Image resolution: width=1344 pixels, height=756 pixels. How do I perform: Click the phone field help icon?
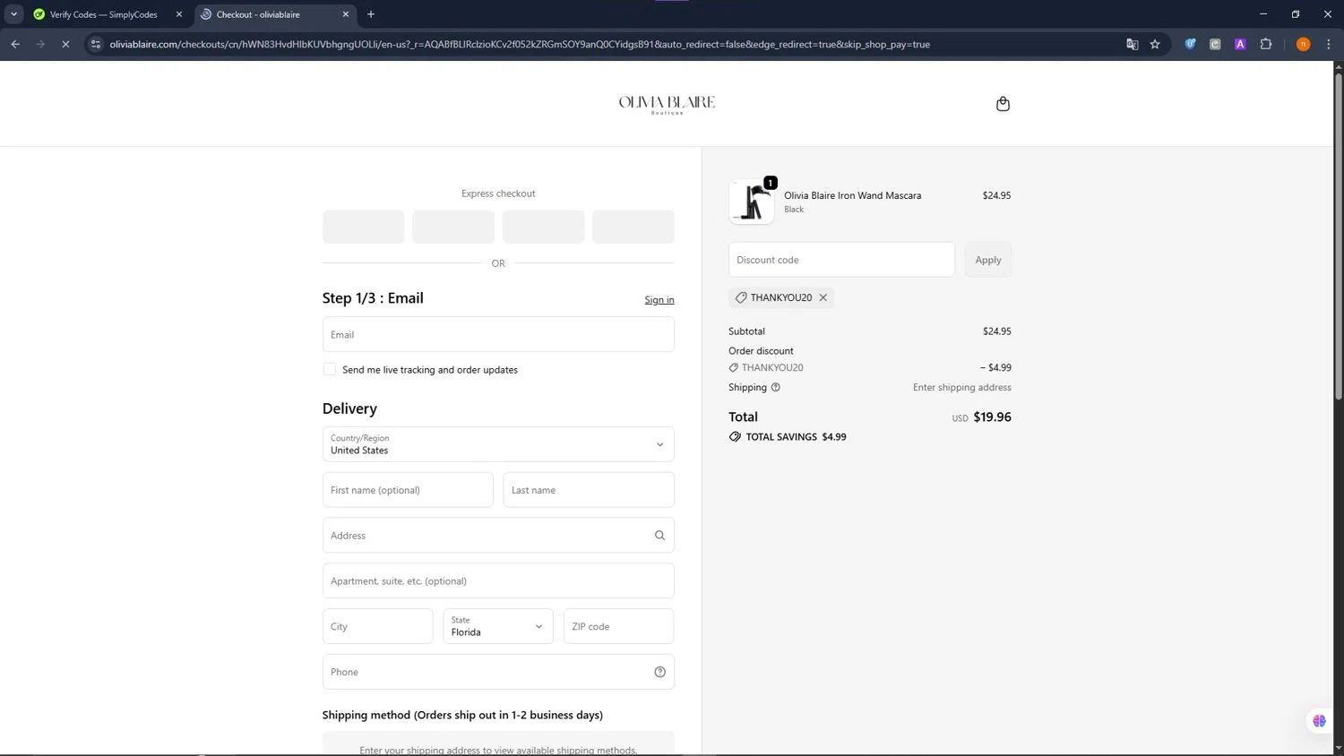pyautogui.click(x=659, y=672)
